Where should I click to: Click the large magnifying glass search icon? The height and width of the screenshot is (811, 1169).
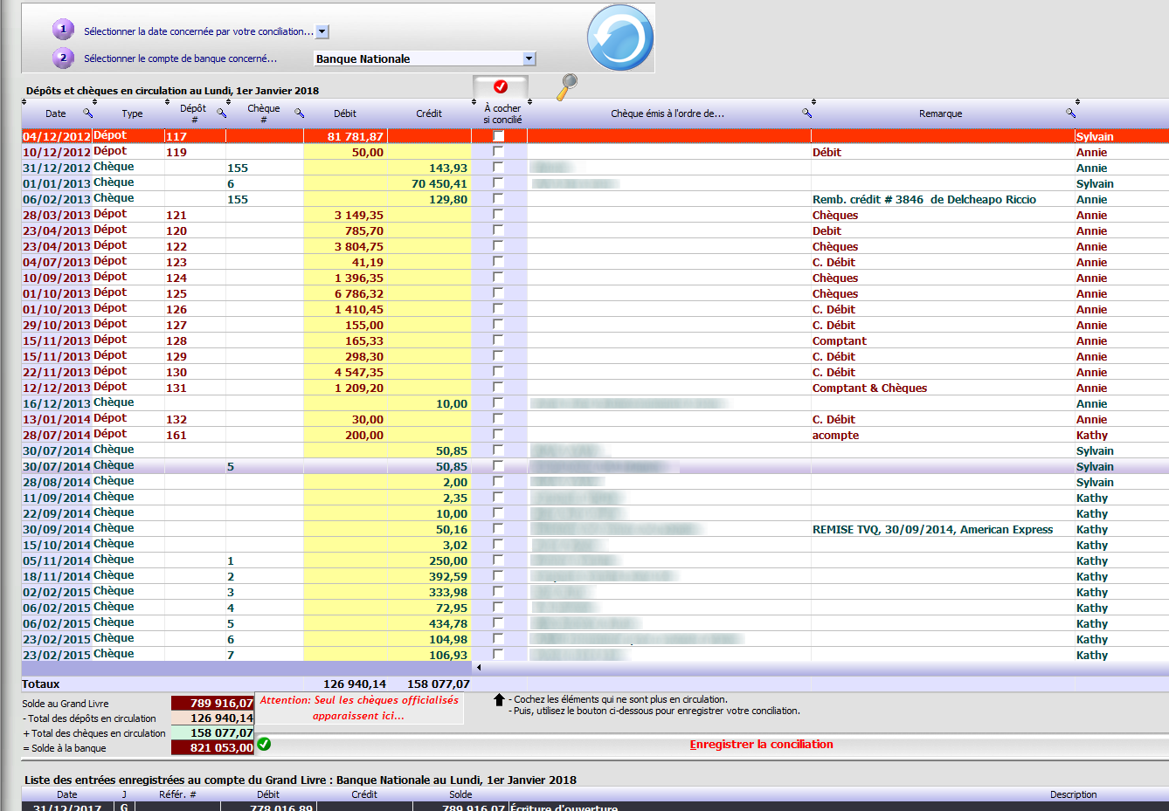pyautogui.click(x=567, y=86)
